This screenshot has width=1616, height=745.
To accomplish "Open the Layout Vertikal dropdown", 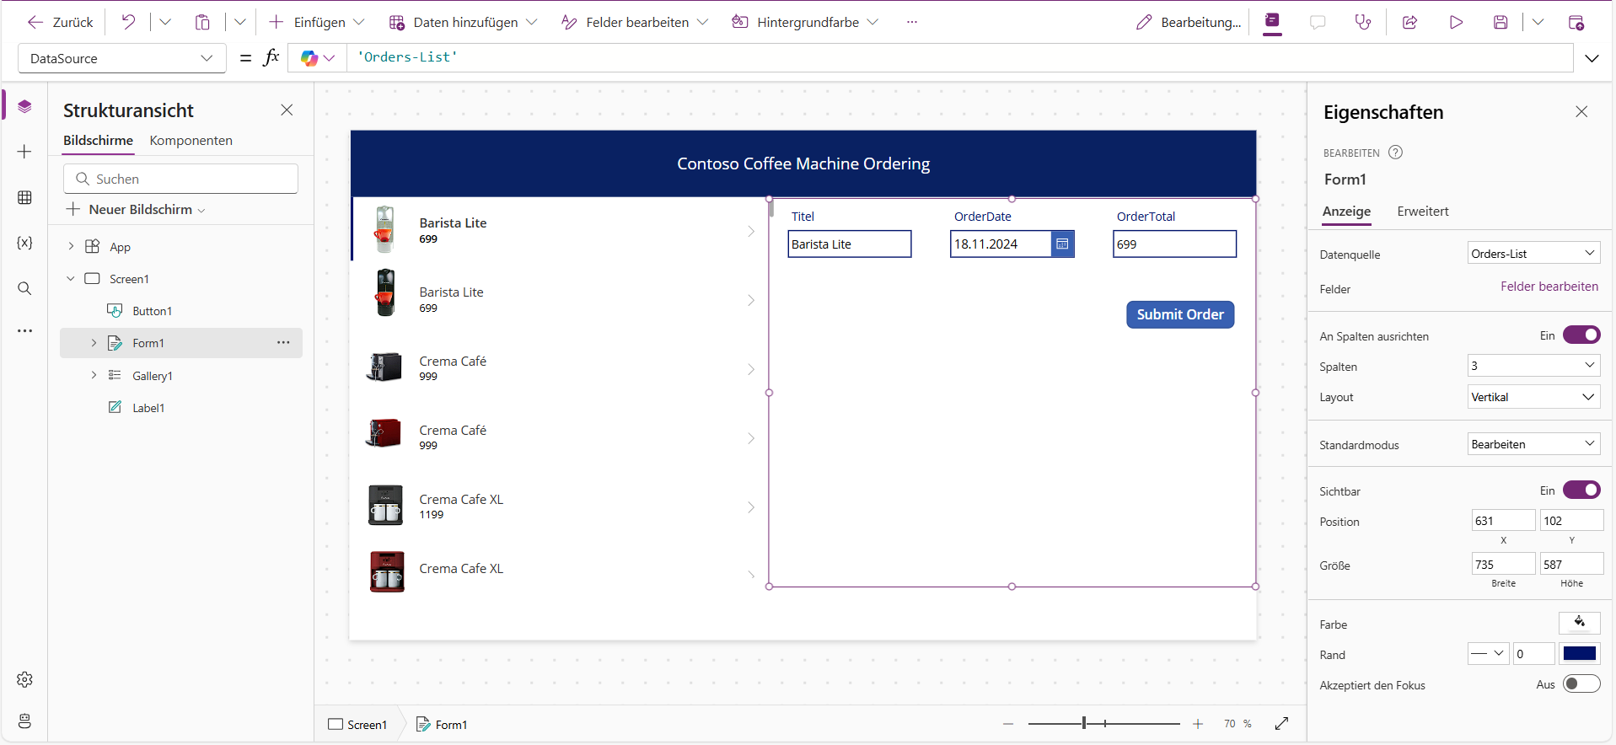I will pos(1533,396).
